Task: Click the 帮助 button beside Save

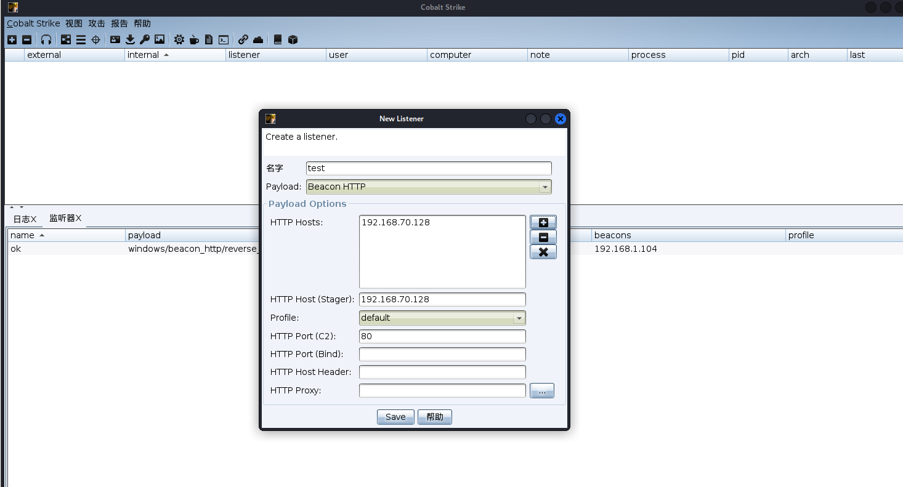Action: pyautogui.click(x=435, y=417)
